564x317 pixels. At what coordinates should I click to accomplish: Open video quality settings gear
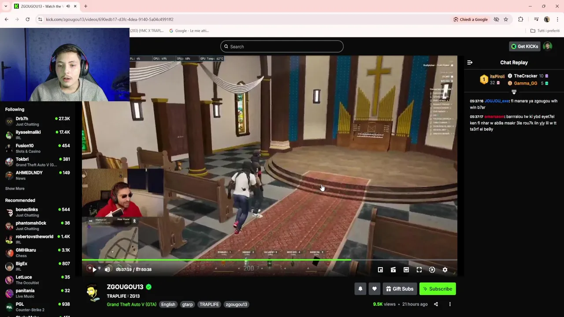pyautogui.click(x=445, y=270)
